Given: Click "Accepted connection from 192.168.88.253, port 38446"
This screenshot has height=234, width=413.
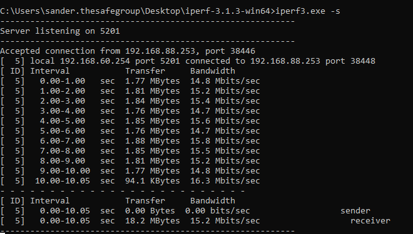Looking at the screenshot, I should pos(128,51).
